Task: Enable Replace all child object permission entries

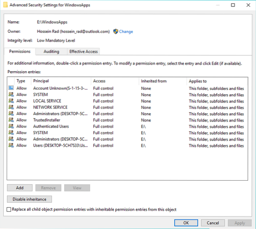Action: tap(9, 210)
